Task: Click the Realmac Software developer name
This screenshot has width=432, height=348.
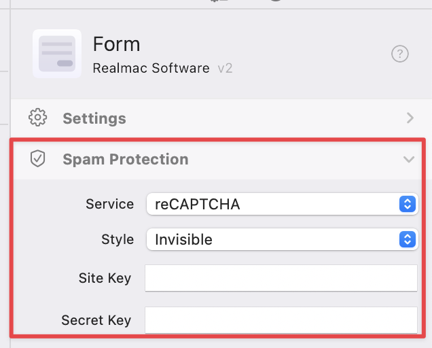Action: (151, 69)
